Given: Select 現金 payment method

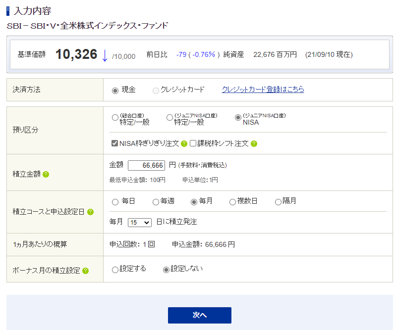Looking at the screenshot, I should click(115, 91).
